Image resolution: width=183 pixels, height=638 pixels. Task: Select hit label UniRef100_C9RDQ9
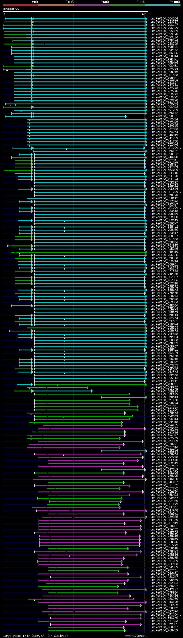coord(164,567)
